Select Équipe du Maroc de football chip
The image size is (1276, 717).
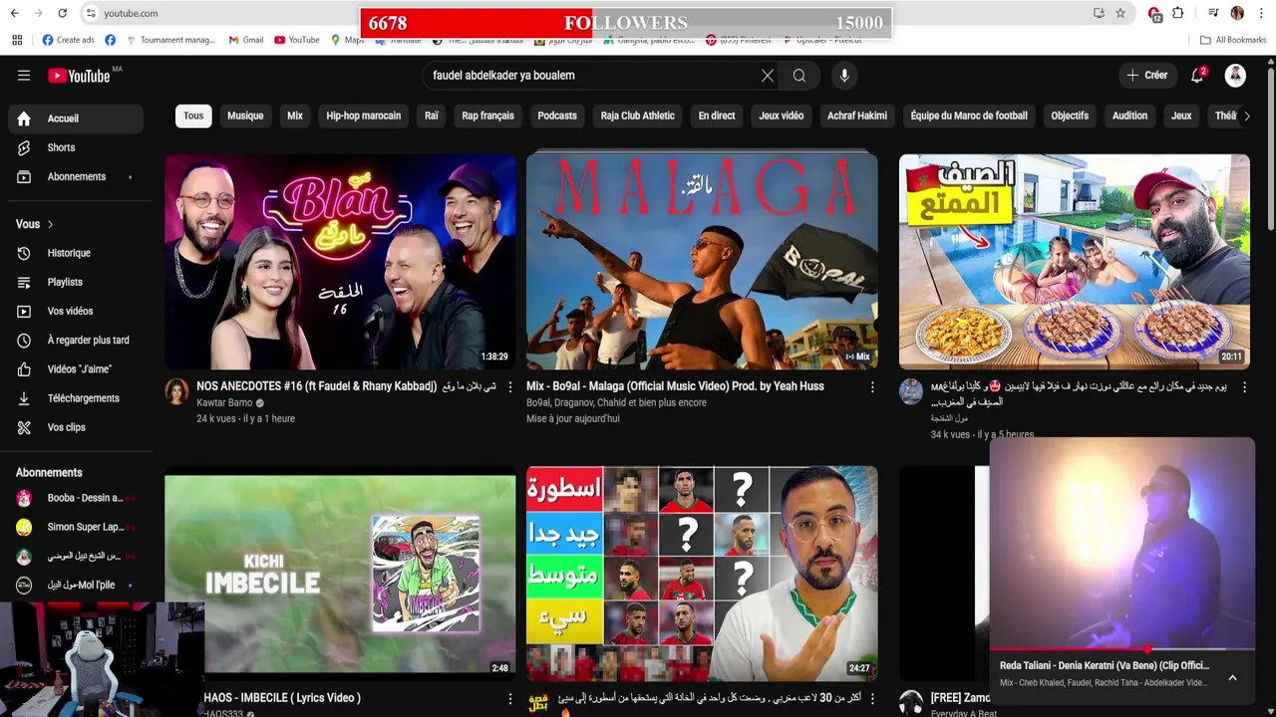tap(969, 116)
